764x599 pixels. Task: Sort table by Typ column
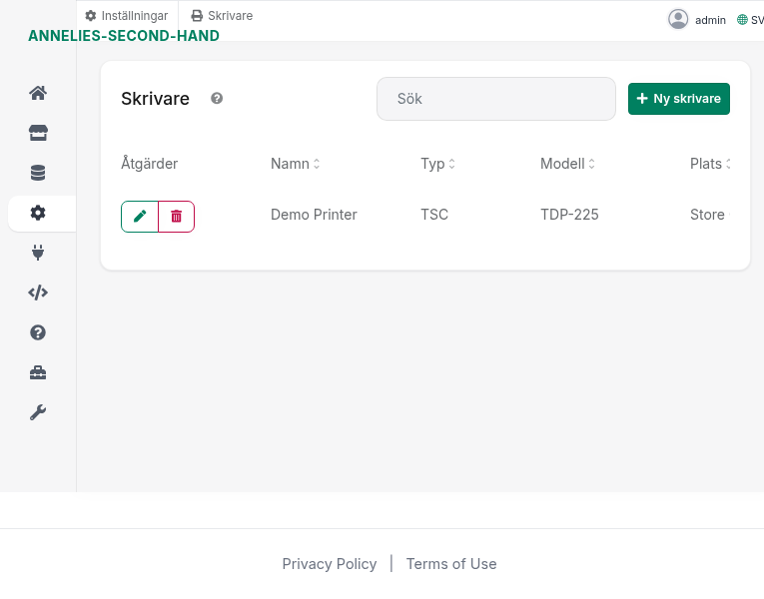coord(437,164)
